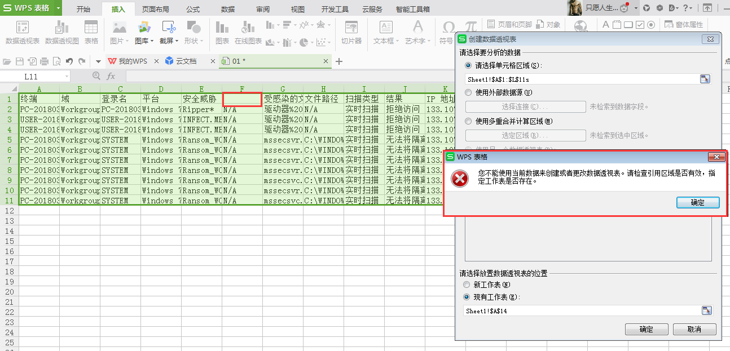
Task: Click the range picker icon beside Sheet1!$A$14
Action: point(706,310)
